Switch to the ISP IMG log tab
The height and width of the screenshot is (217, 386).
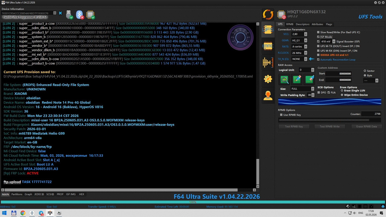click(x=71, y=194)
